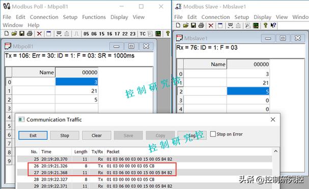
Task: Open Connection menu in Modbus Poll
Action: 44,17
